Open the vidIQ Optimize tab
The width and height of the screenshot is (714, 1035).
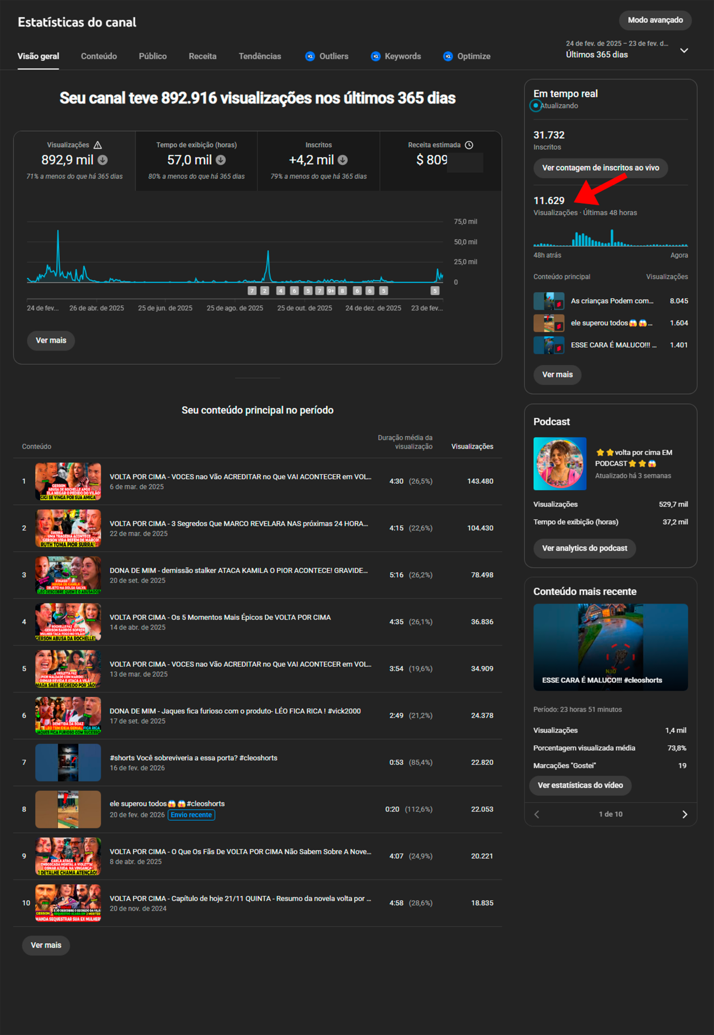coord(467,56)
